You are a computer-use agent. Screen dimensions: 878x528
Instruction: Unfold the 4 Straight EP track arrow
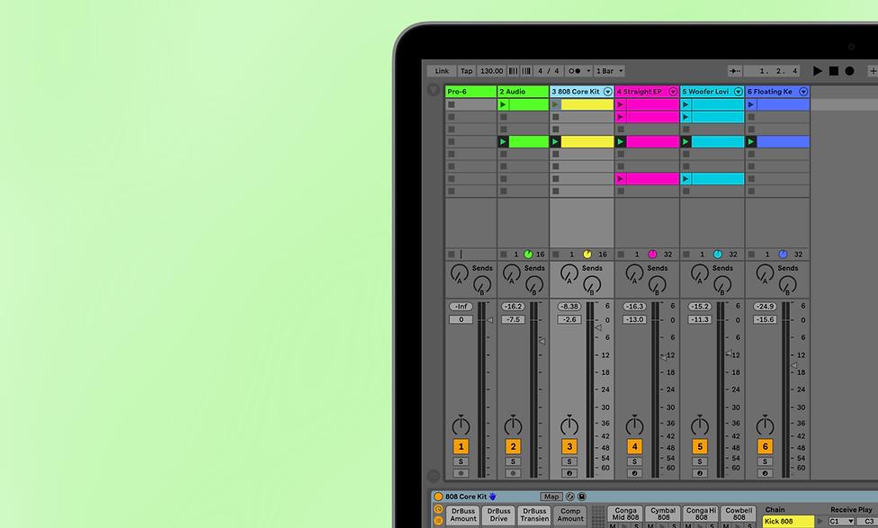pyautogui.click(x=673, y=92)
